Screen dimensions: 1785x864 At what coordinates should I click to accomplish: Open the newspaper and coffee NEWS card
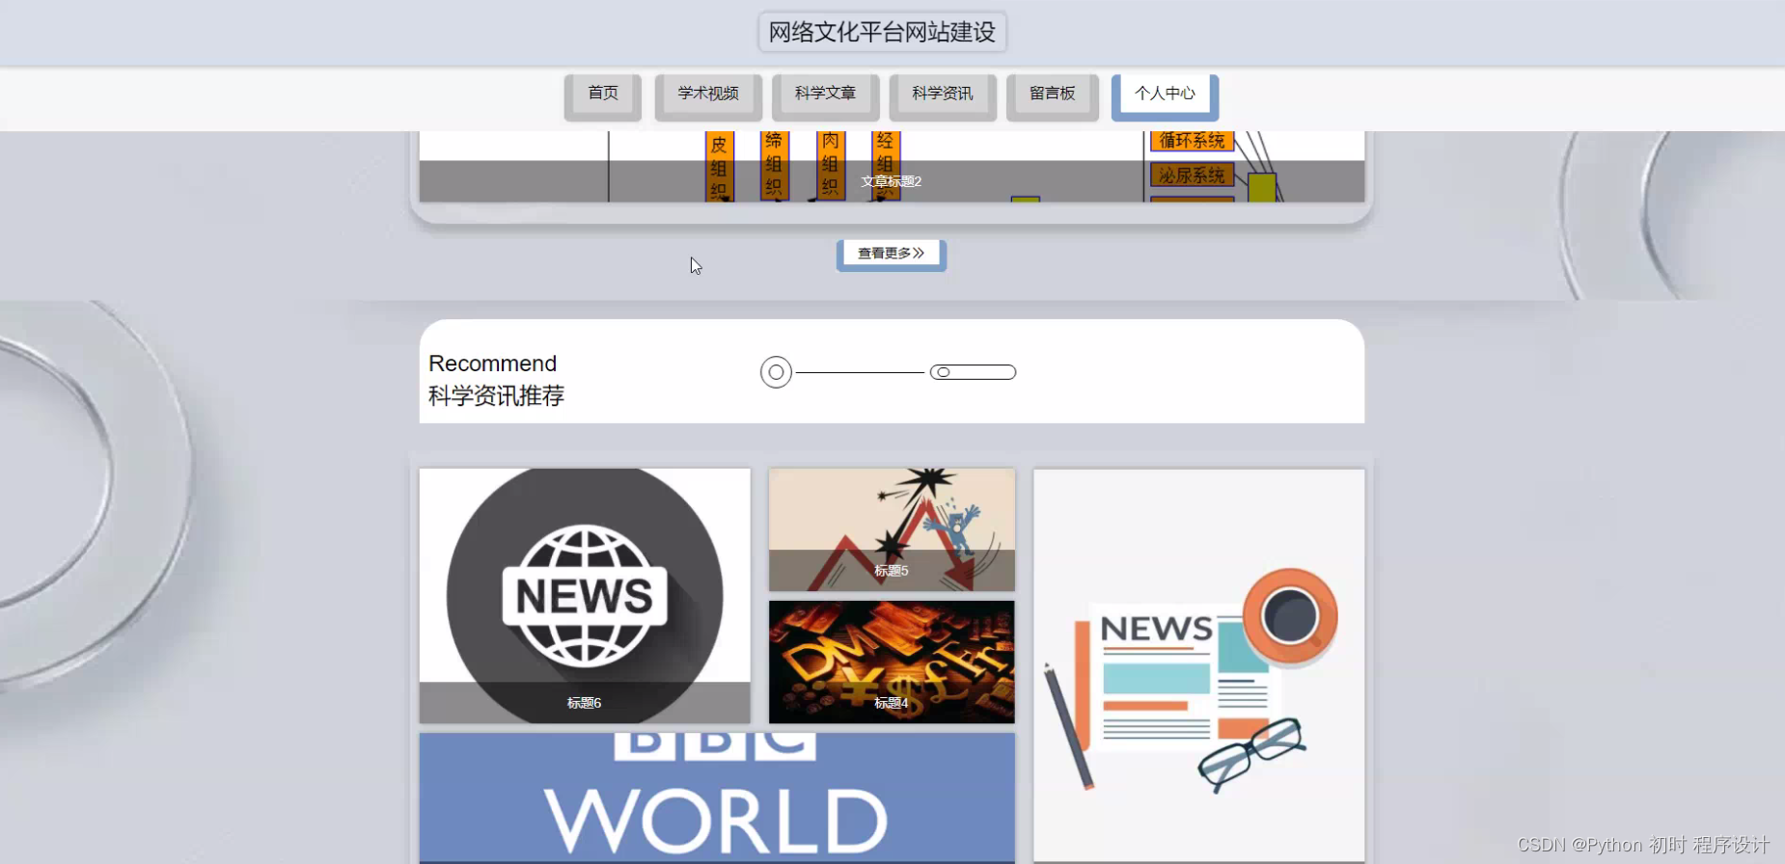[1199, 665]
